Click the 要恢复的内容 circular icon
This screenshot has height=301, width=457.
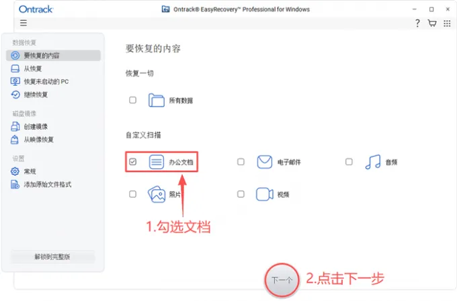click(x=15, y=55)
